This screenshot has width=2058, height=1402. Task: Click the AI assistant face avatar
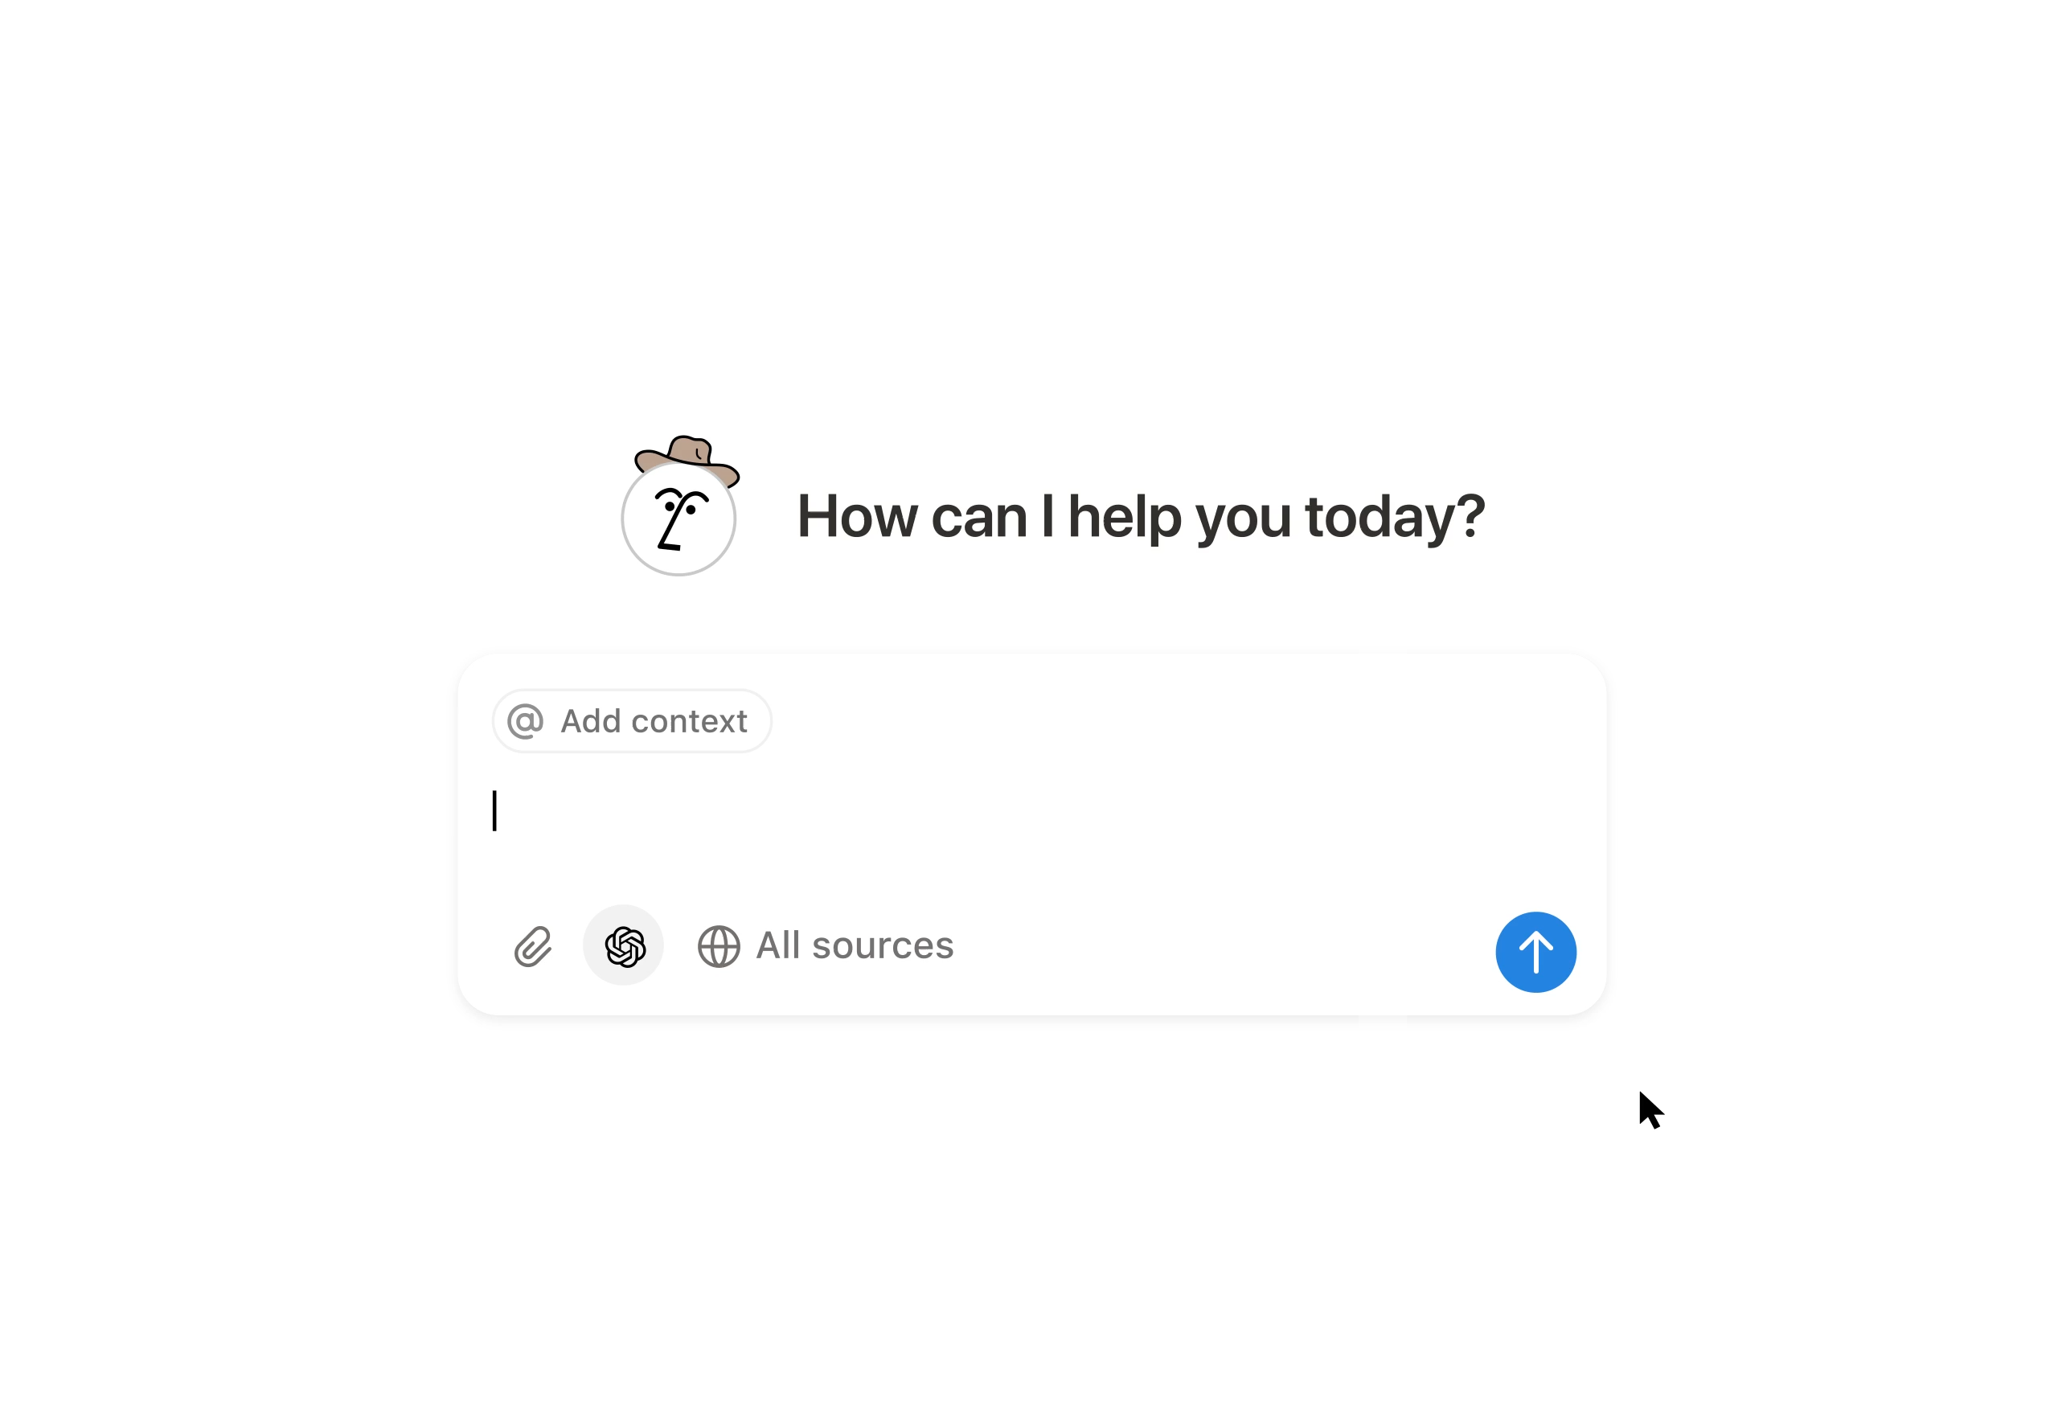coord(679,518)
